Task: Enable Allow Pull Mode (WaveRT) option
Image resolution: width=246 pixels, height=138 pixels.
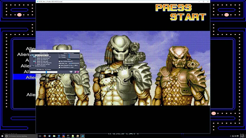Action: click(59, 61)
